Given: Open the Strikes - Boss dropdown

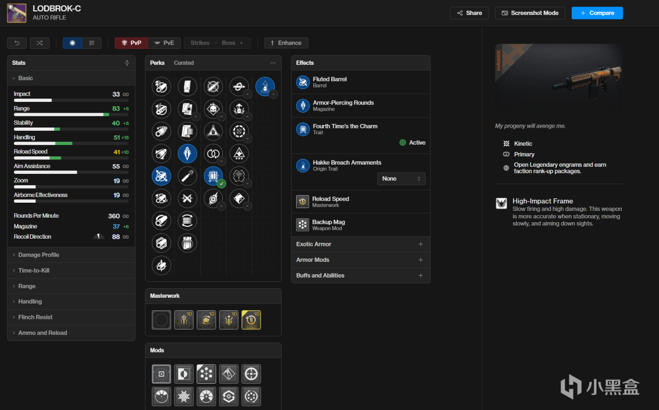Looking at the screenshot, I should (x=217, y=43).
